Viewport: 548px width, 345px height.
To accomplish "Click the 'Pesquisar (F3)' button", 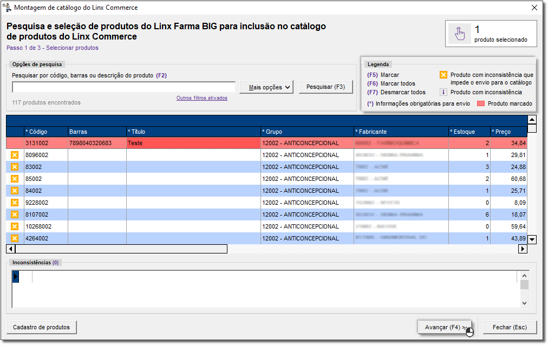I will tap(326, 87).
